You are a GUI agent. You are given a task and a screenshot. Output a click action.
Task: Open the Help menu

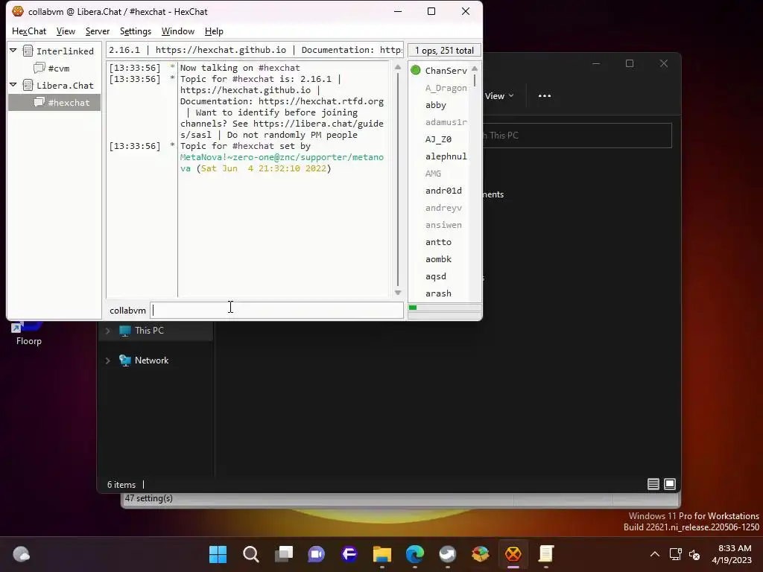click(x=214, y=31)
